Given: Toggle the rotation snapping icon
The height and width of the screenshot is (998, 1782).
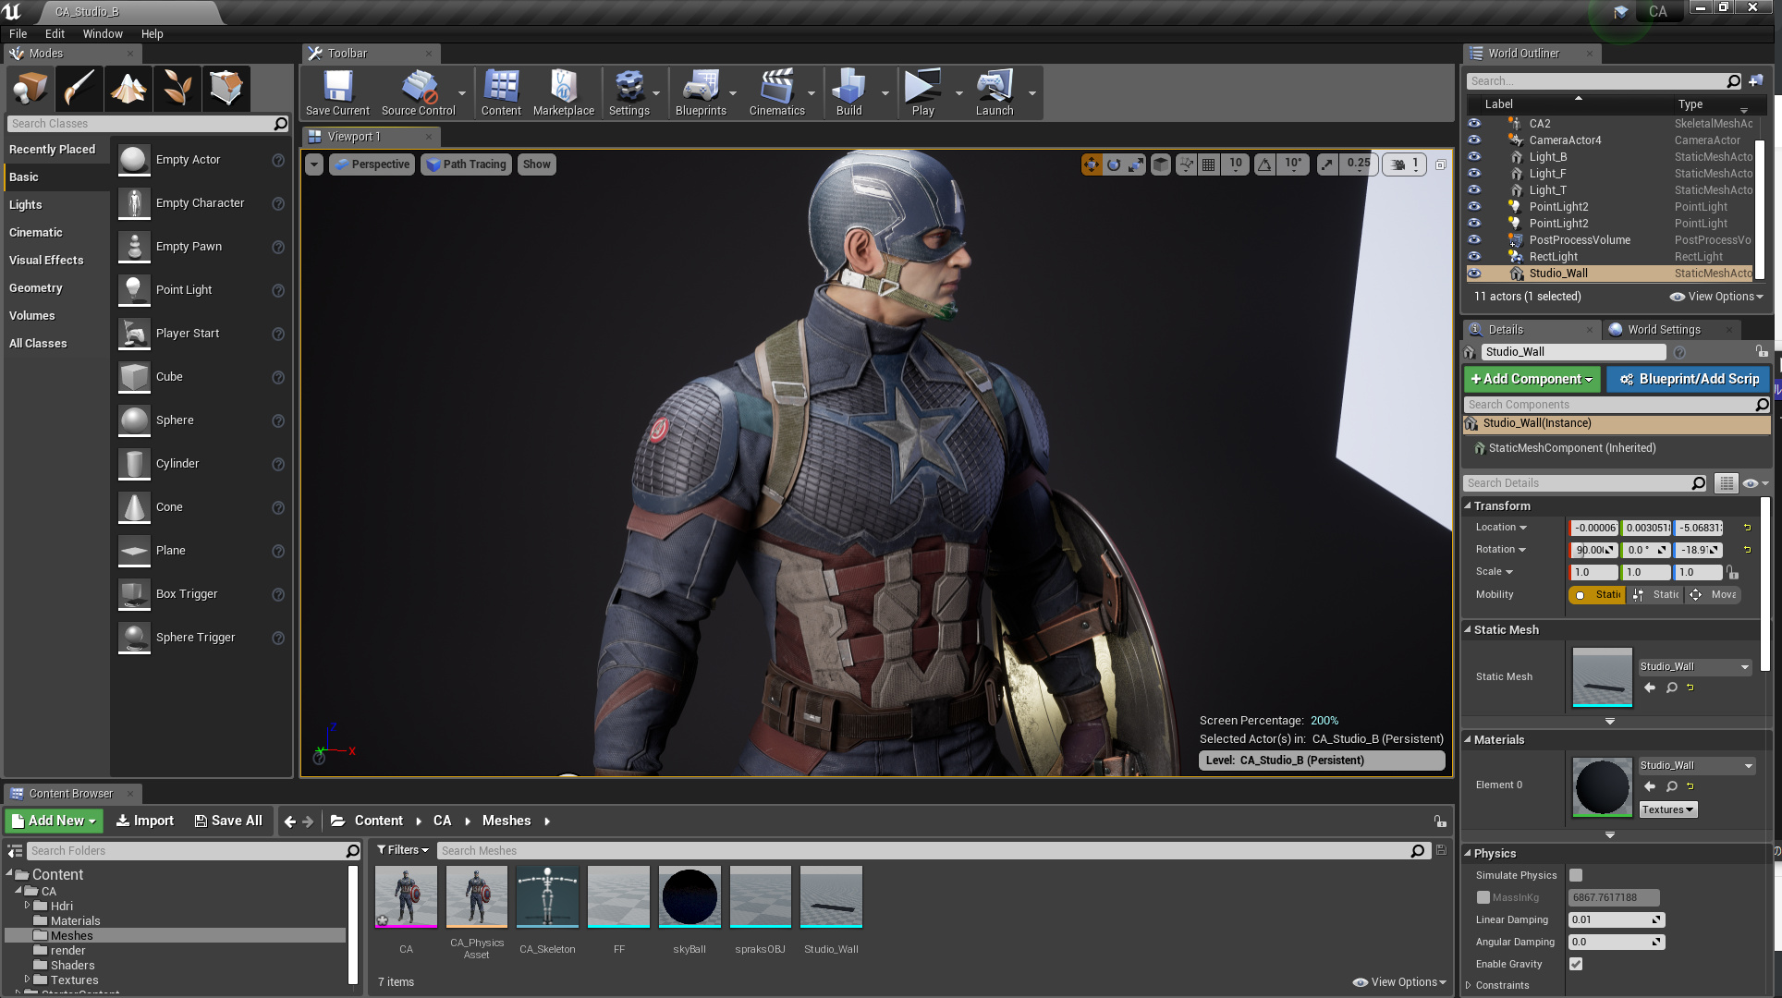Looking at the screenshot, I should pyautogui.click(x=1264, y=164).
